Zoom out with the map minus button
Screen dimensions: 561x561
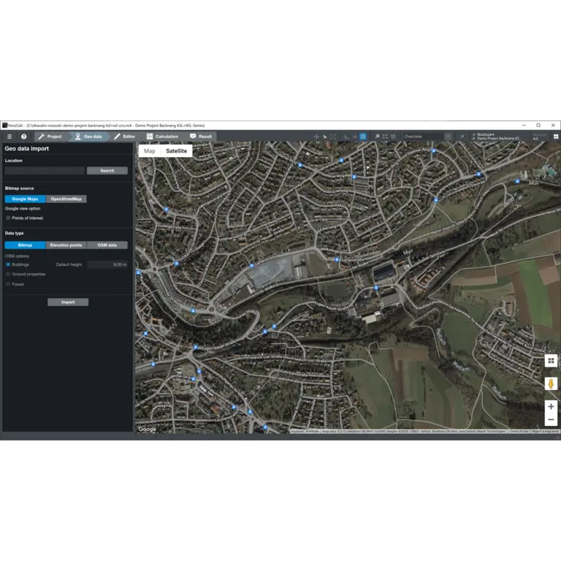[x=551, y=419]
